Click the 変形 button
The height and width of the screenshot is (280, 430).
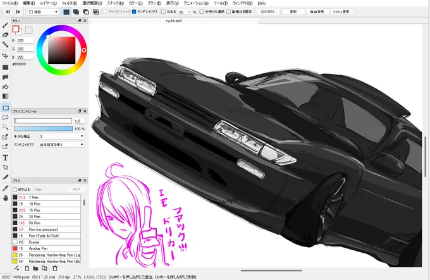(x=293, y=12)
